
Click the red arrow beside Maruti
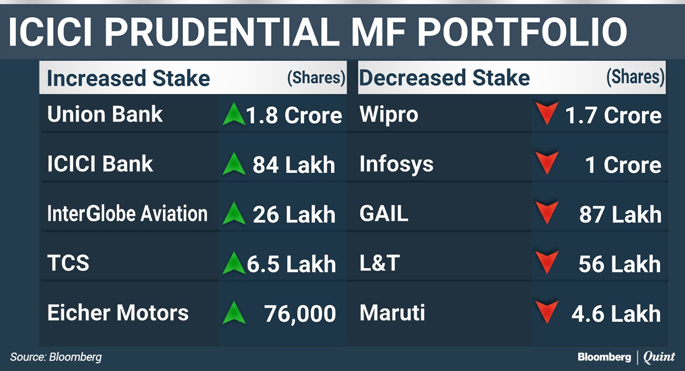point(547,313)
